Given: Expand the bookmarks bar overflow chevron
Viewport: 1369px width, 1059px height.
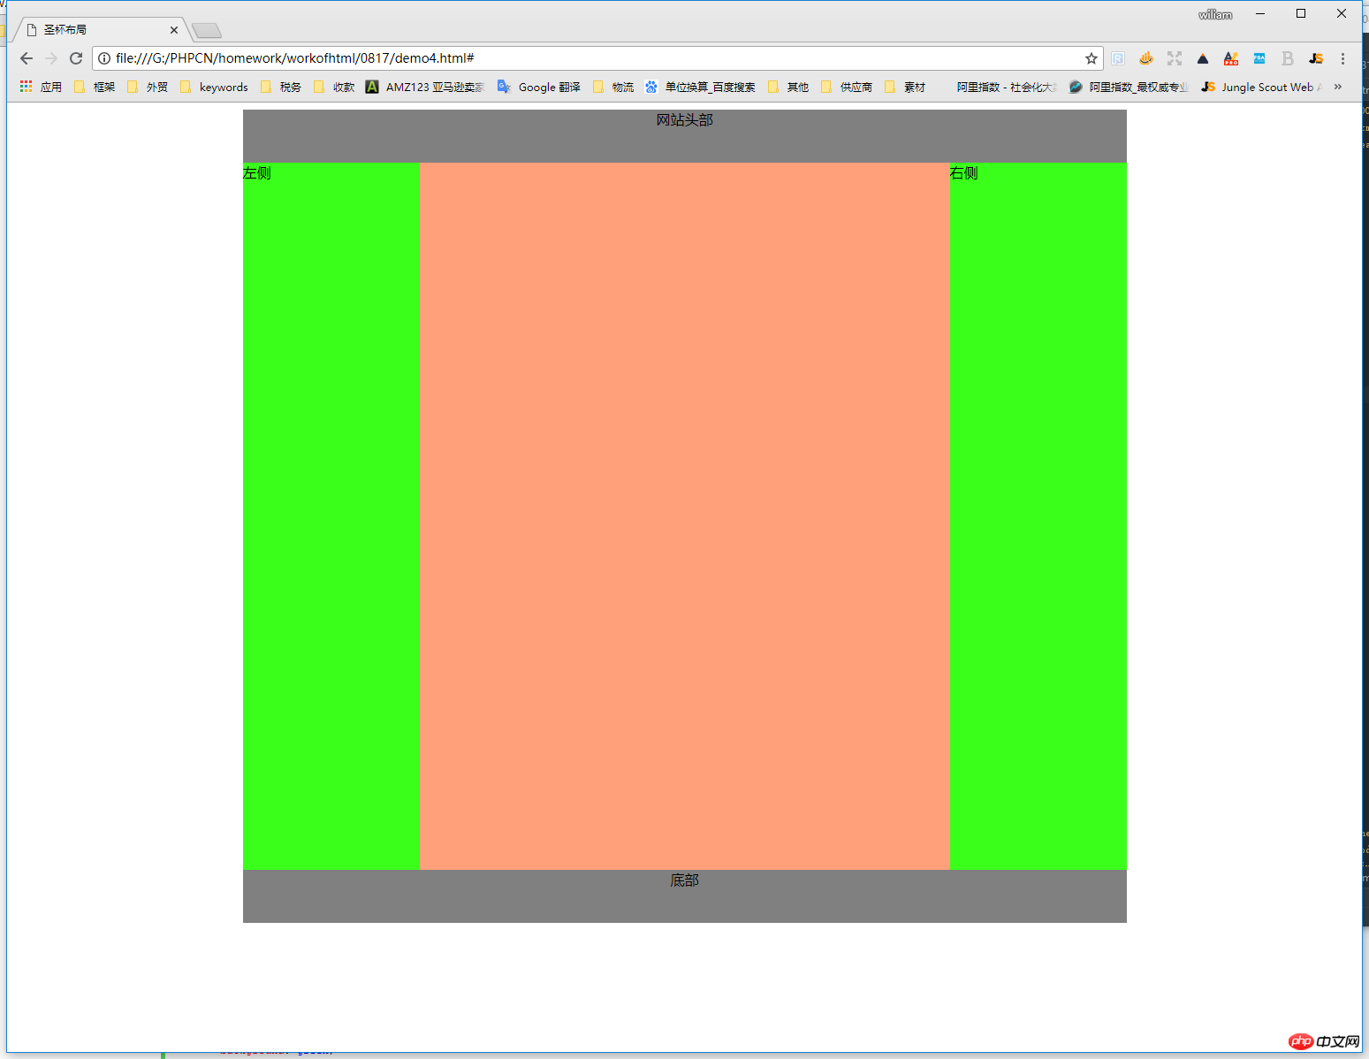Looking at the screenshot, I should click(1338, 87).
